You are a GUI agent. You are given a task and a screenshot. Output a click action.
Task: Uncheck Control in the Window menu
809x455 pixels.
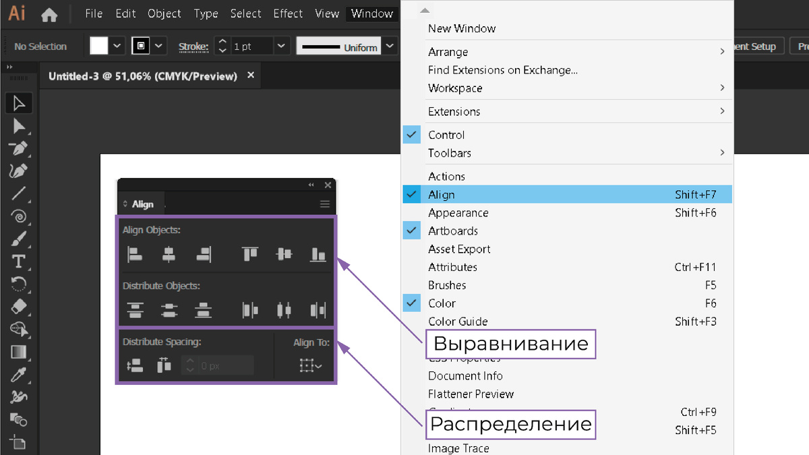point(411,134)
